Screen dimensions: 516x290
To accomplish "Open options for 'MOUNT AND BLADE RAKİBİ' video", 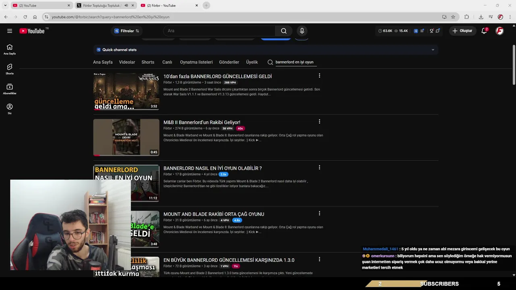I will pos(319,213).
